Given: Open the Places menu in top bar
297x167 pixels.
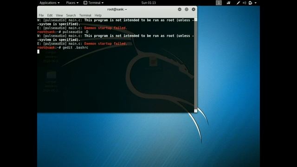Looking at the screenshot, I should click(x=72, y=3).
